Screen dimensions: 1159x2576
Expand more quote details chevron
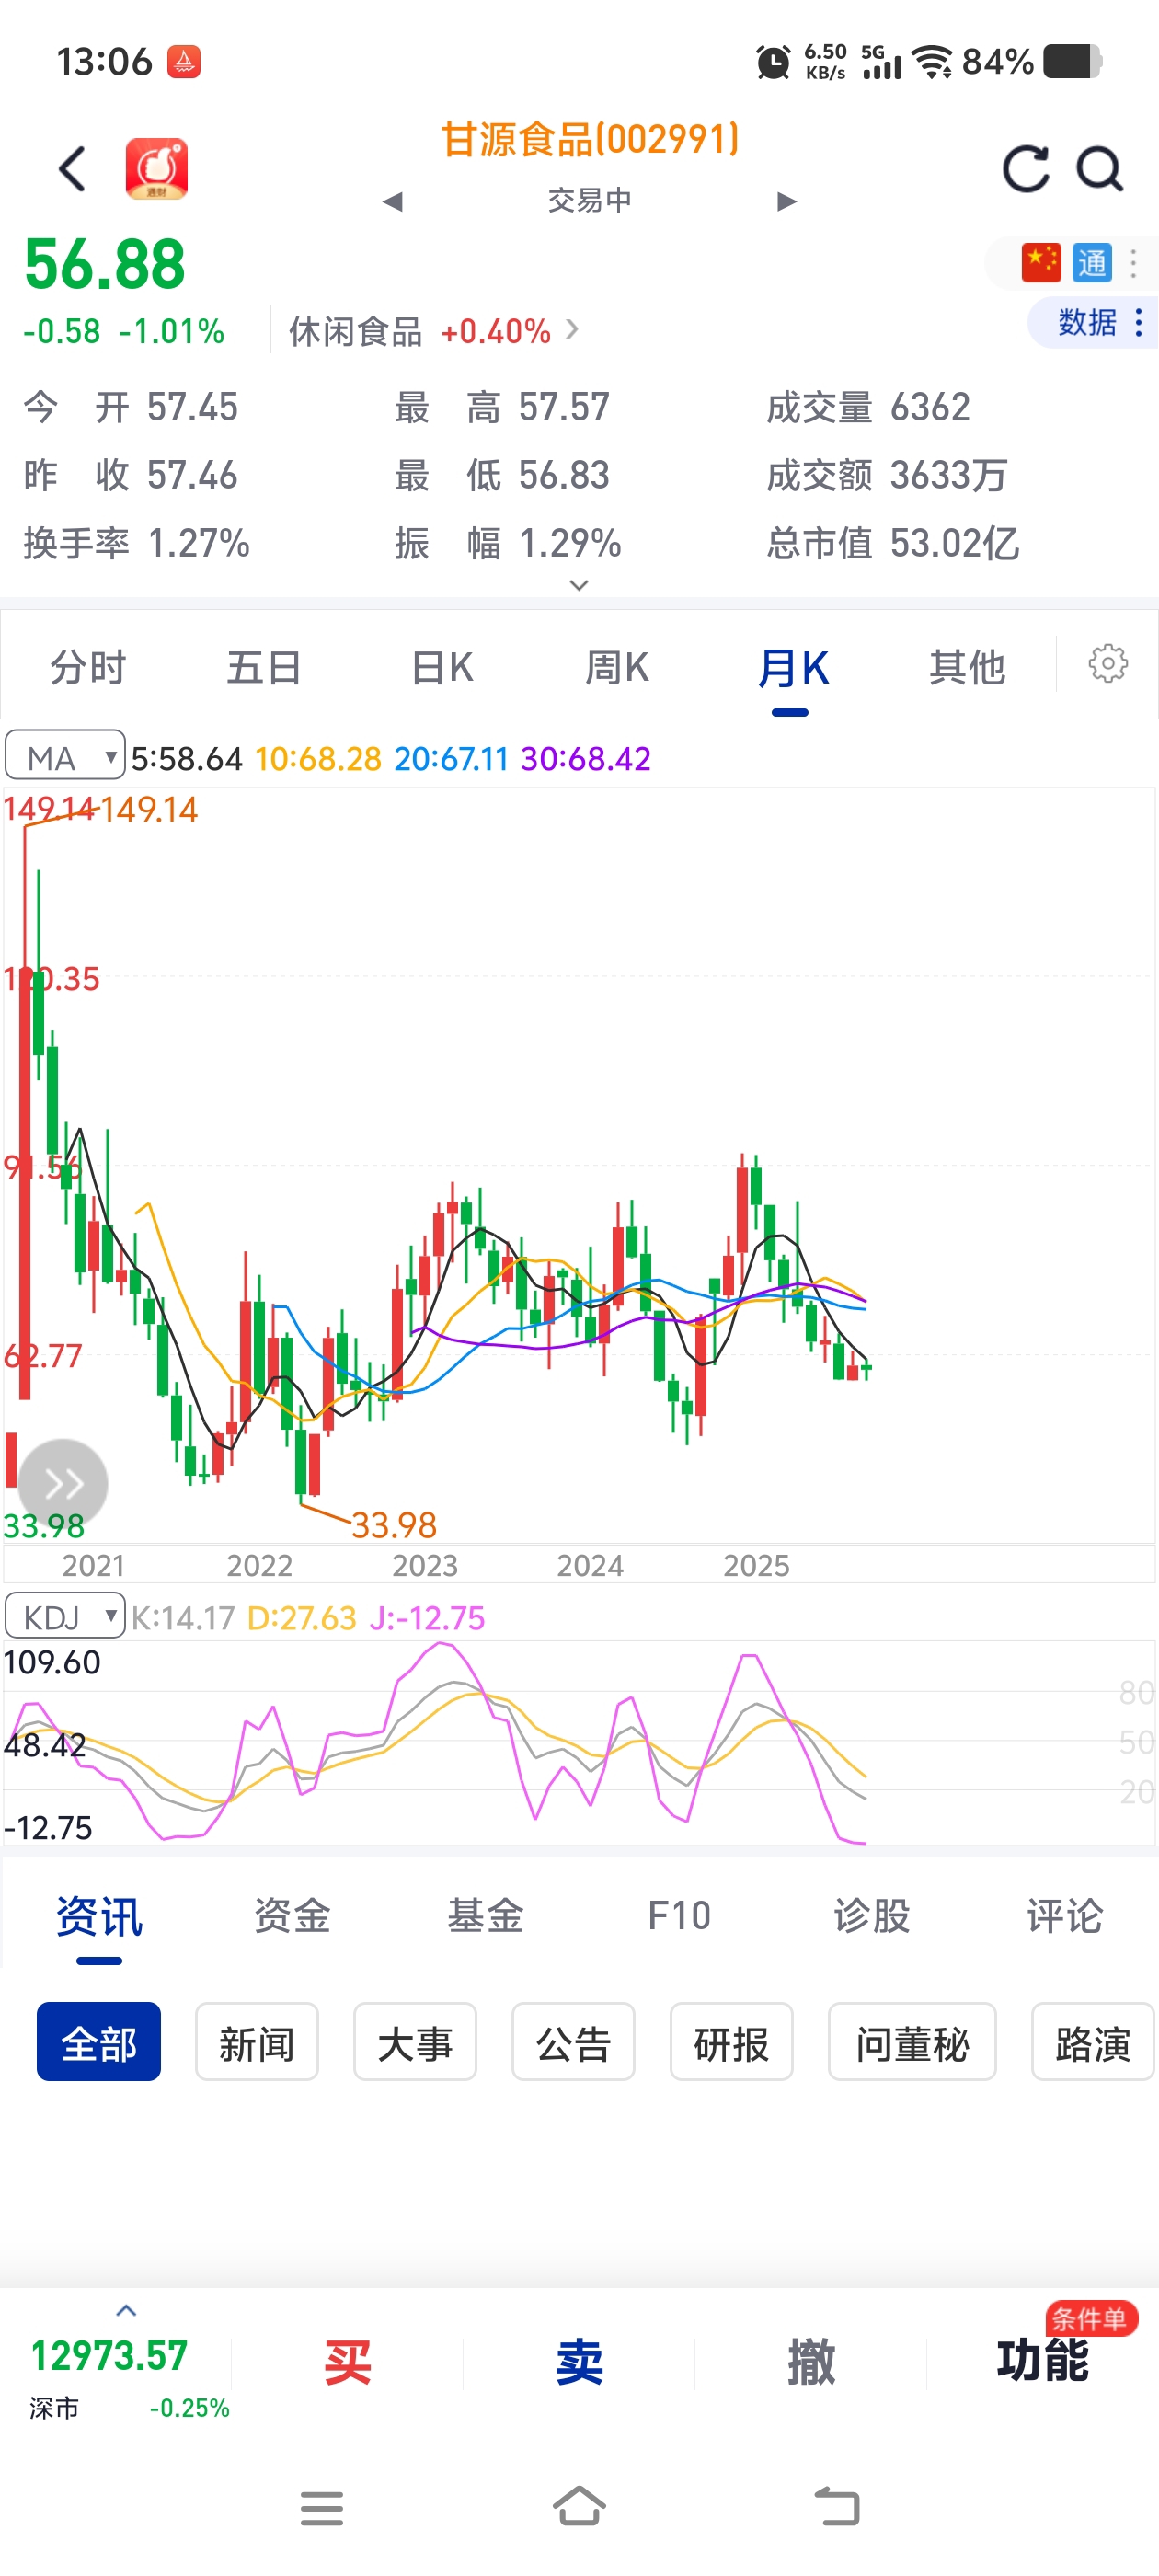(579, 585)
